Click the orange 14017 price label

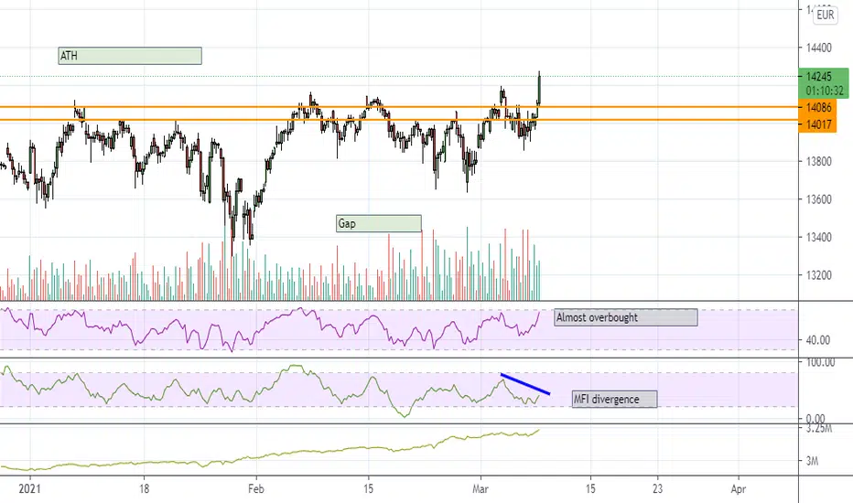(x=819, y=124)
